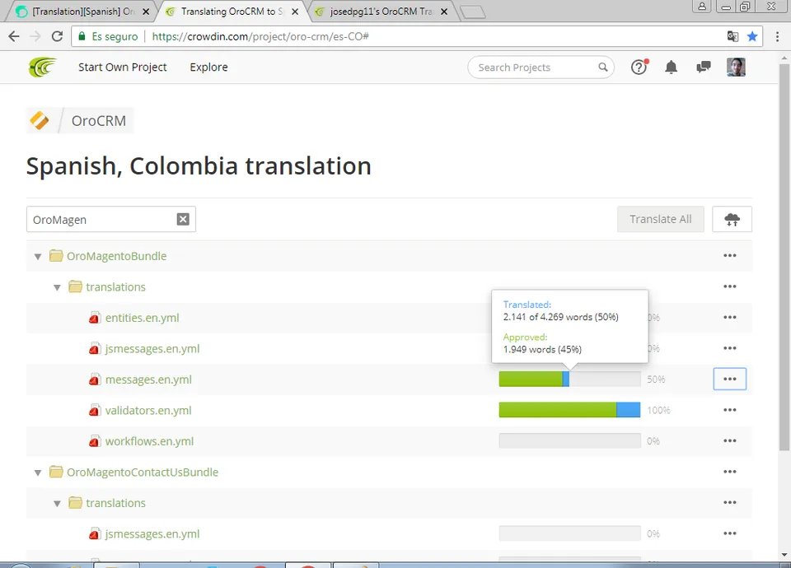Reload the page with refresh icon

pos(57,36)
